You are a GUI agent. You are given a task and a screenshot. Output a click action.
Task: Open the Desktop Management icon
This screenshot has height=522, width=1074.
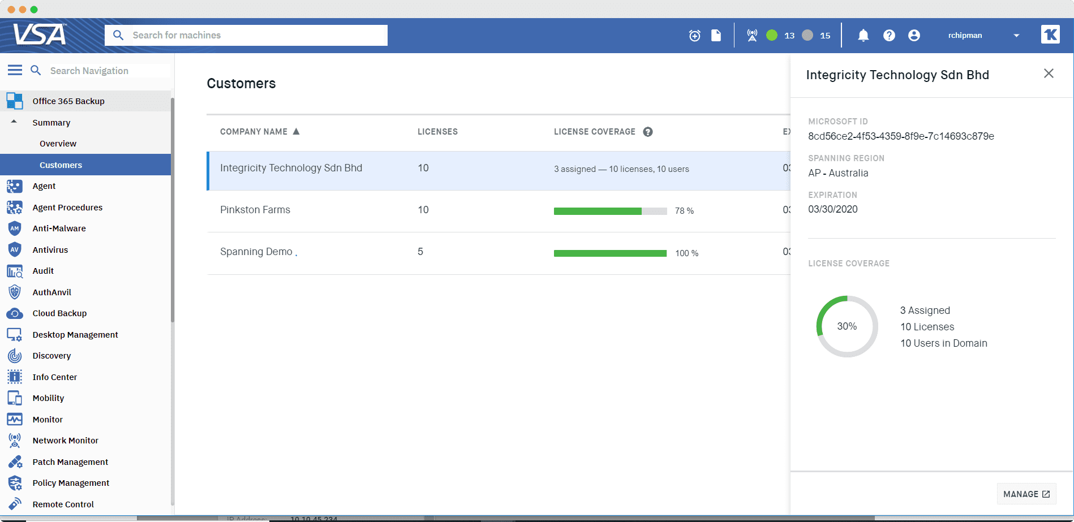click(15, 335)
